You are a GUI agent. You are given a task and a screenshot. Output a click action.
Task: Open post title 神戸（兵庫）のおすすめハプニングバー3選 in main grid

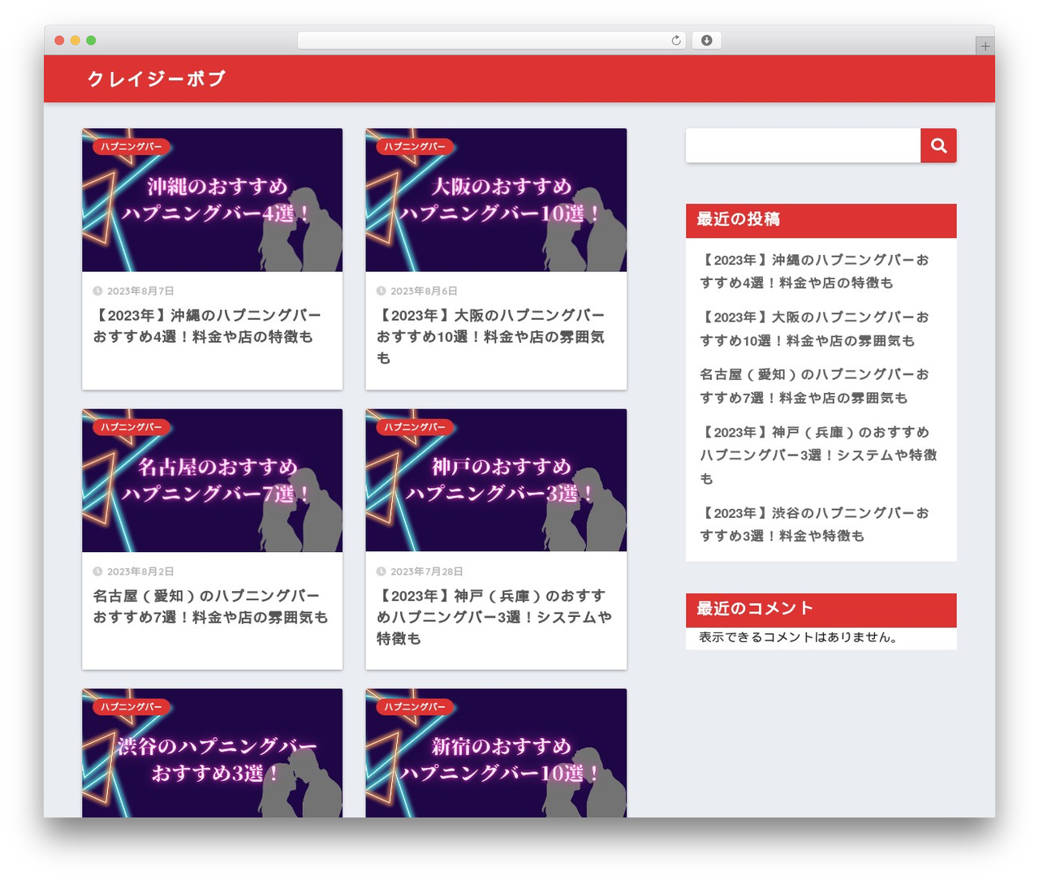tap(494, 617)
